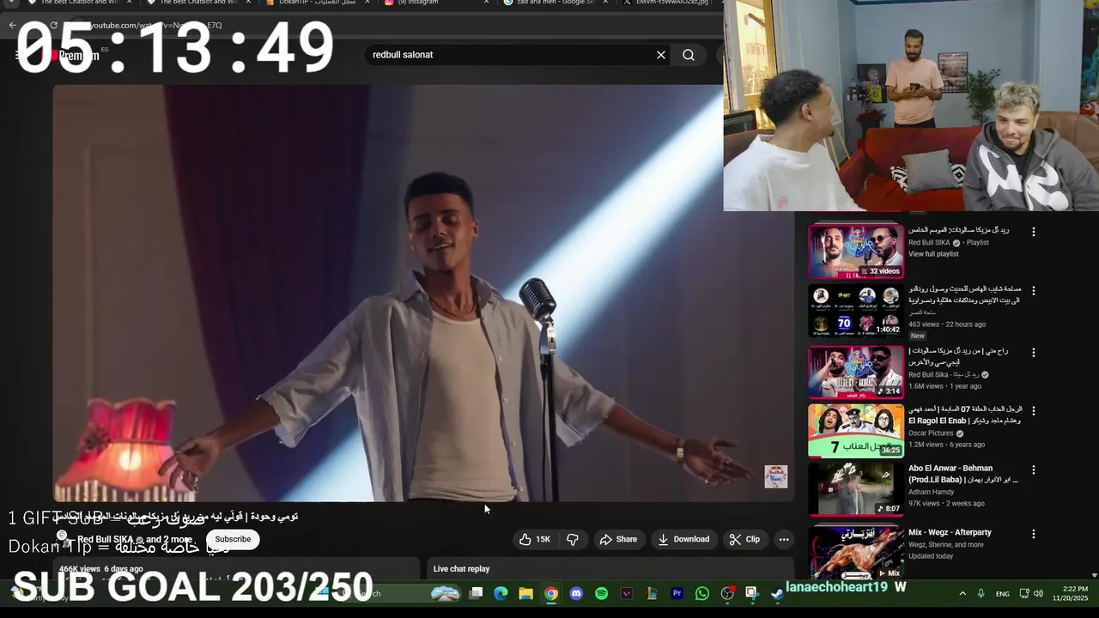Open File Explorer from the taskbar
The width and height of the screenshot is (1099, 618).
tap(526, 593)
